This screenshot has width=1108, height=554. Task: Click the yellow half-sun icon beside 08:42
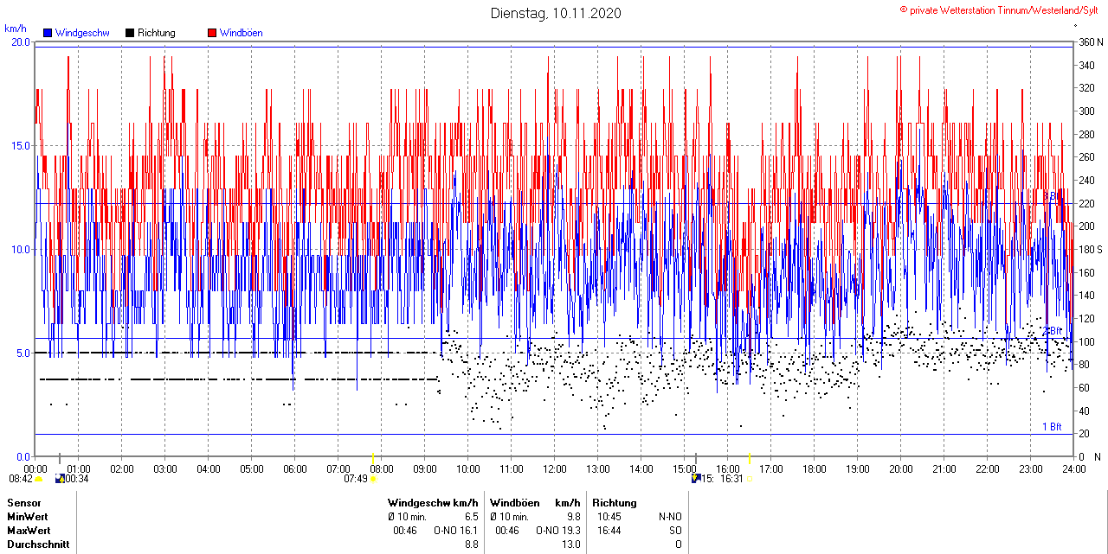point(38,478)
